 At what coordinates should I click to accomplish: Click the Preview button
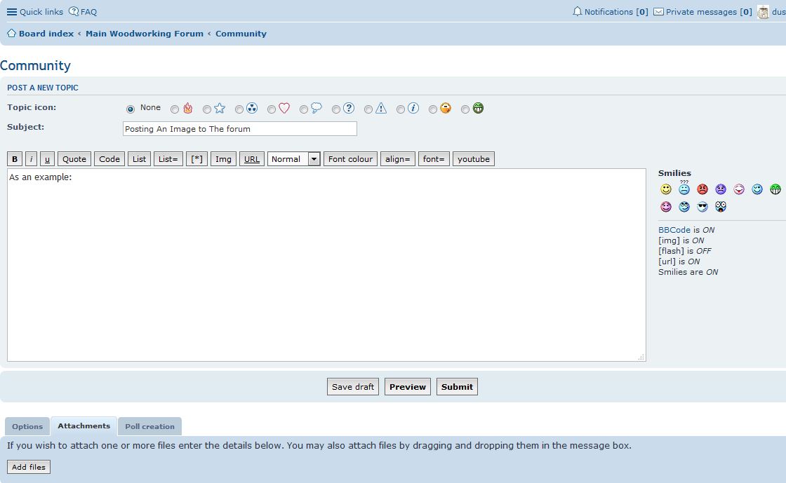[x=408, y=387]
